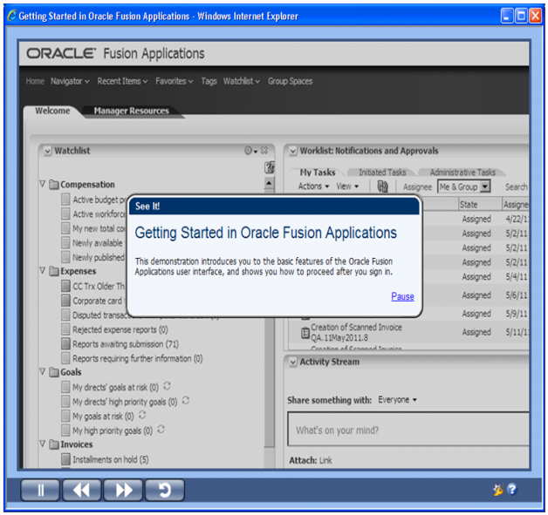Open the Watchlist gear options icon
The image size is (548, 515).
[250, 151]
